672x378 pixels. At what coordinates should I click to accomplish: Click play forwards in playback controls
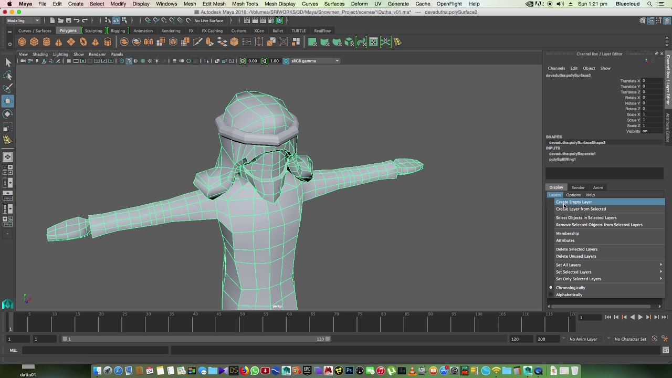640,317
